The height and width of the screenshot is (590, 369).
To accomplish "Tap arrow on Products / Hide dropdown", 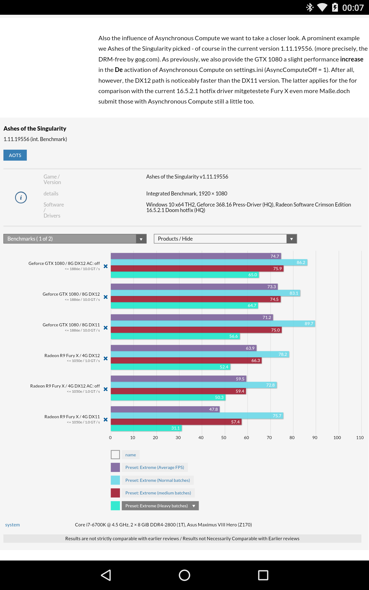I will 292,239.
